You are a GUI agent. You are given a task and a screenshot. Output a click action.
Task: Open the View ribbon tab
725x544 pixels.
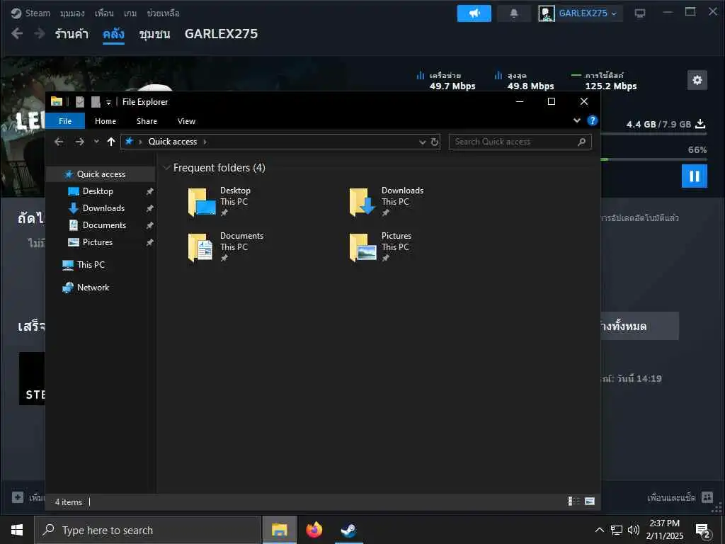(x=186, y=121)
